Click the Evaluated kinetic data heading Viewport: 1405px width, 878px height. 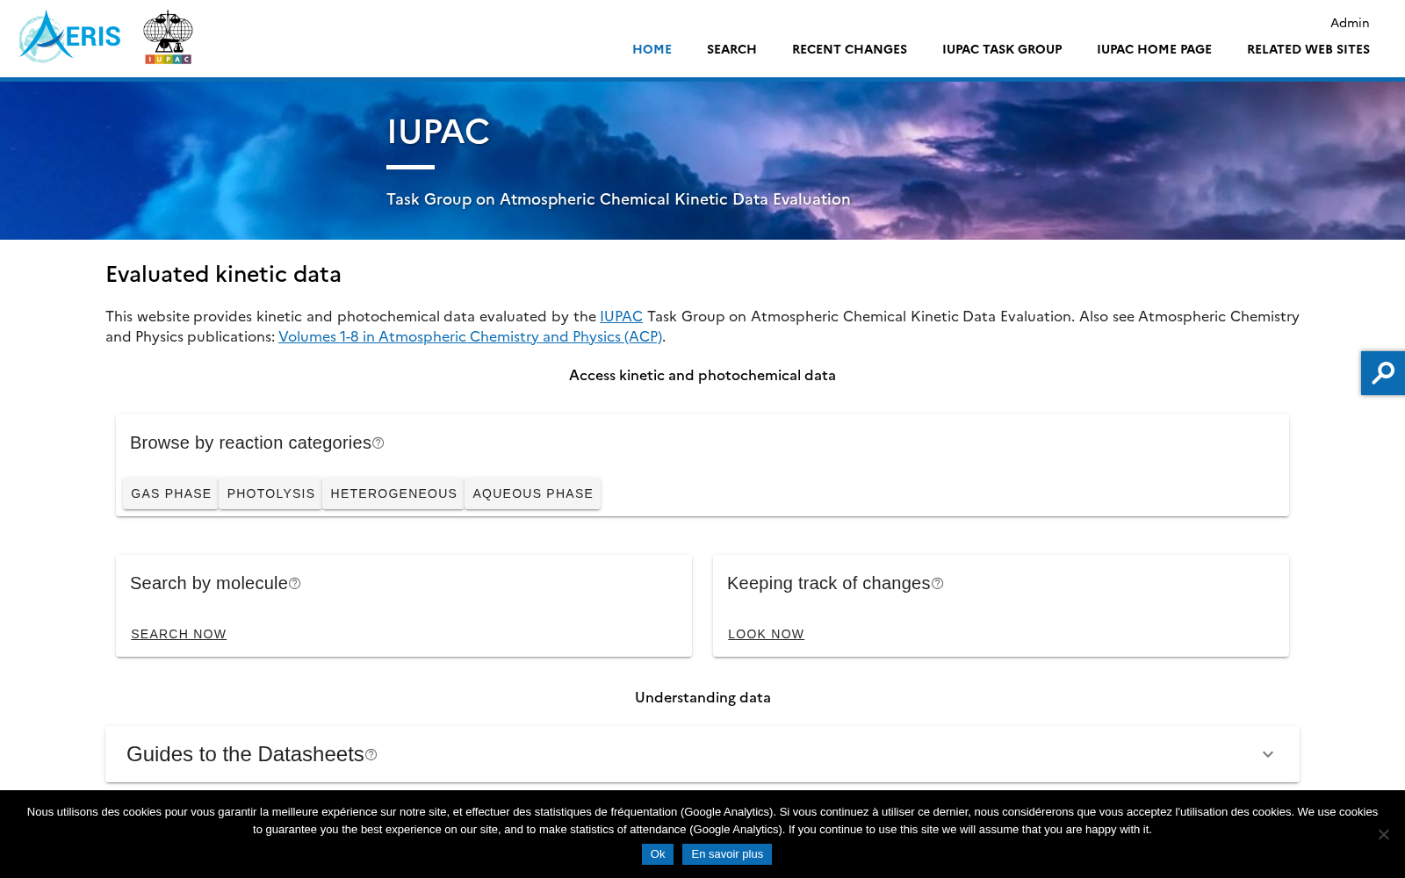coord(223,275)
